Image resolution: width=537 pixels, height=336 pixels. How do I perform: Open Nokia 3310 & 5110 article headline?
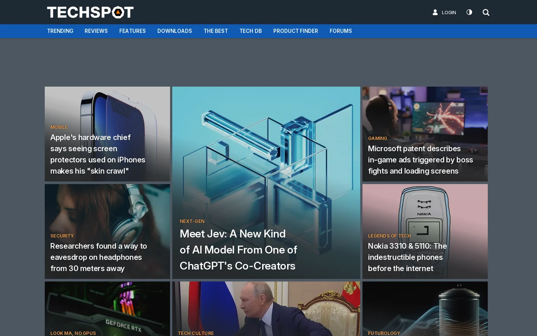408,257
